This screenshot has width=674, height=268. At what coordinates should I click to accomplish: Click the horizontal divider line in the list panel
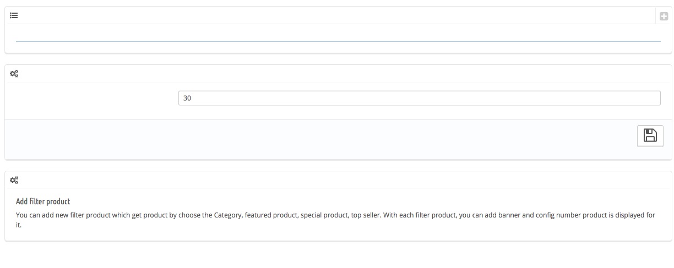338,41
